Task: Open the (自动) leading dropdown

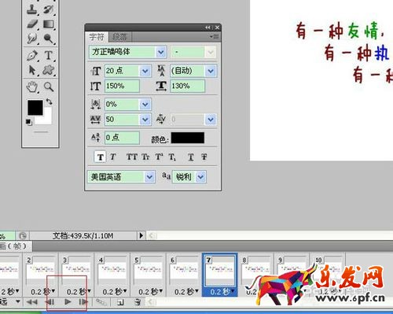Action: (211, 71)
